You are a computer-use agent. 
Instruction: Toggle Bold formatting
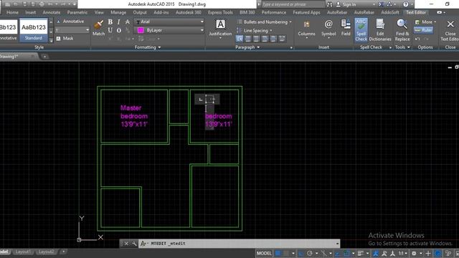pos(110,22)
